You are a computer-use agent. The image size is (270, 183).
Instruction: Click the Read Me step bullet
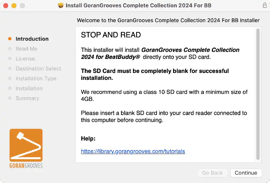click(x=10, y=49)
